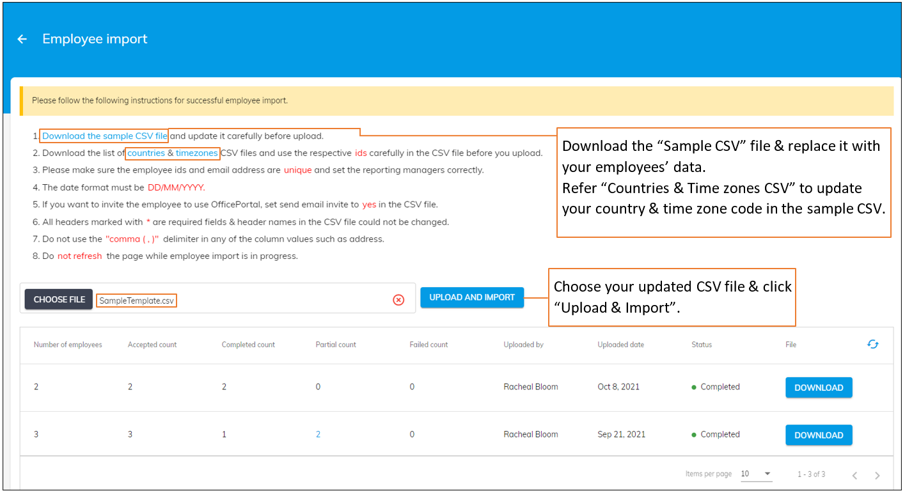The height and width of the screenshot is (493, 905).
Task: Click the Employee import page title
Action: pos(95,39)
